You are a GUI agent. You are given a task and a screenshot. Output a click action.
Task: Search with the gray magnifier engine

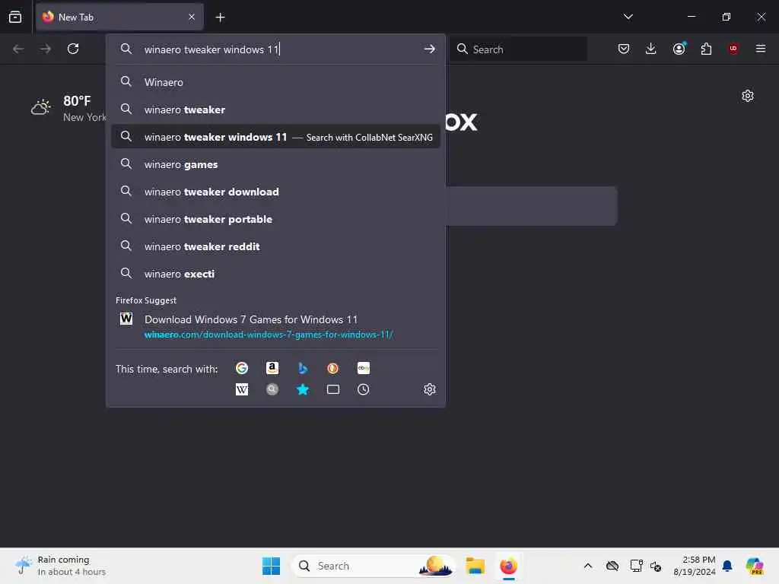272,389
